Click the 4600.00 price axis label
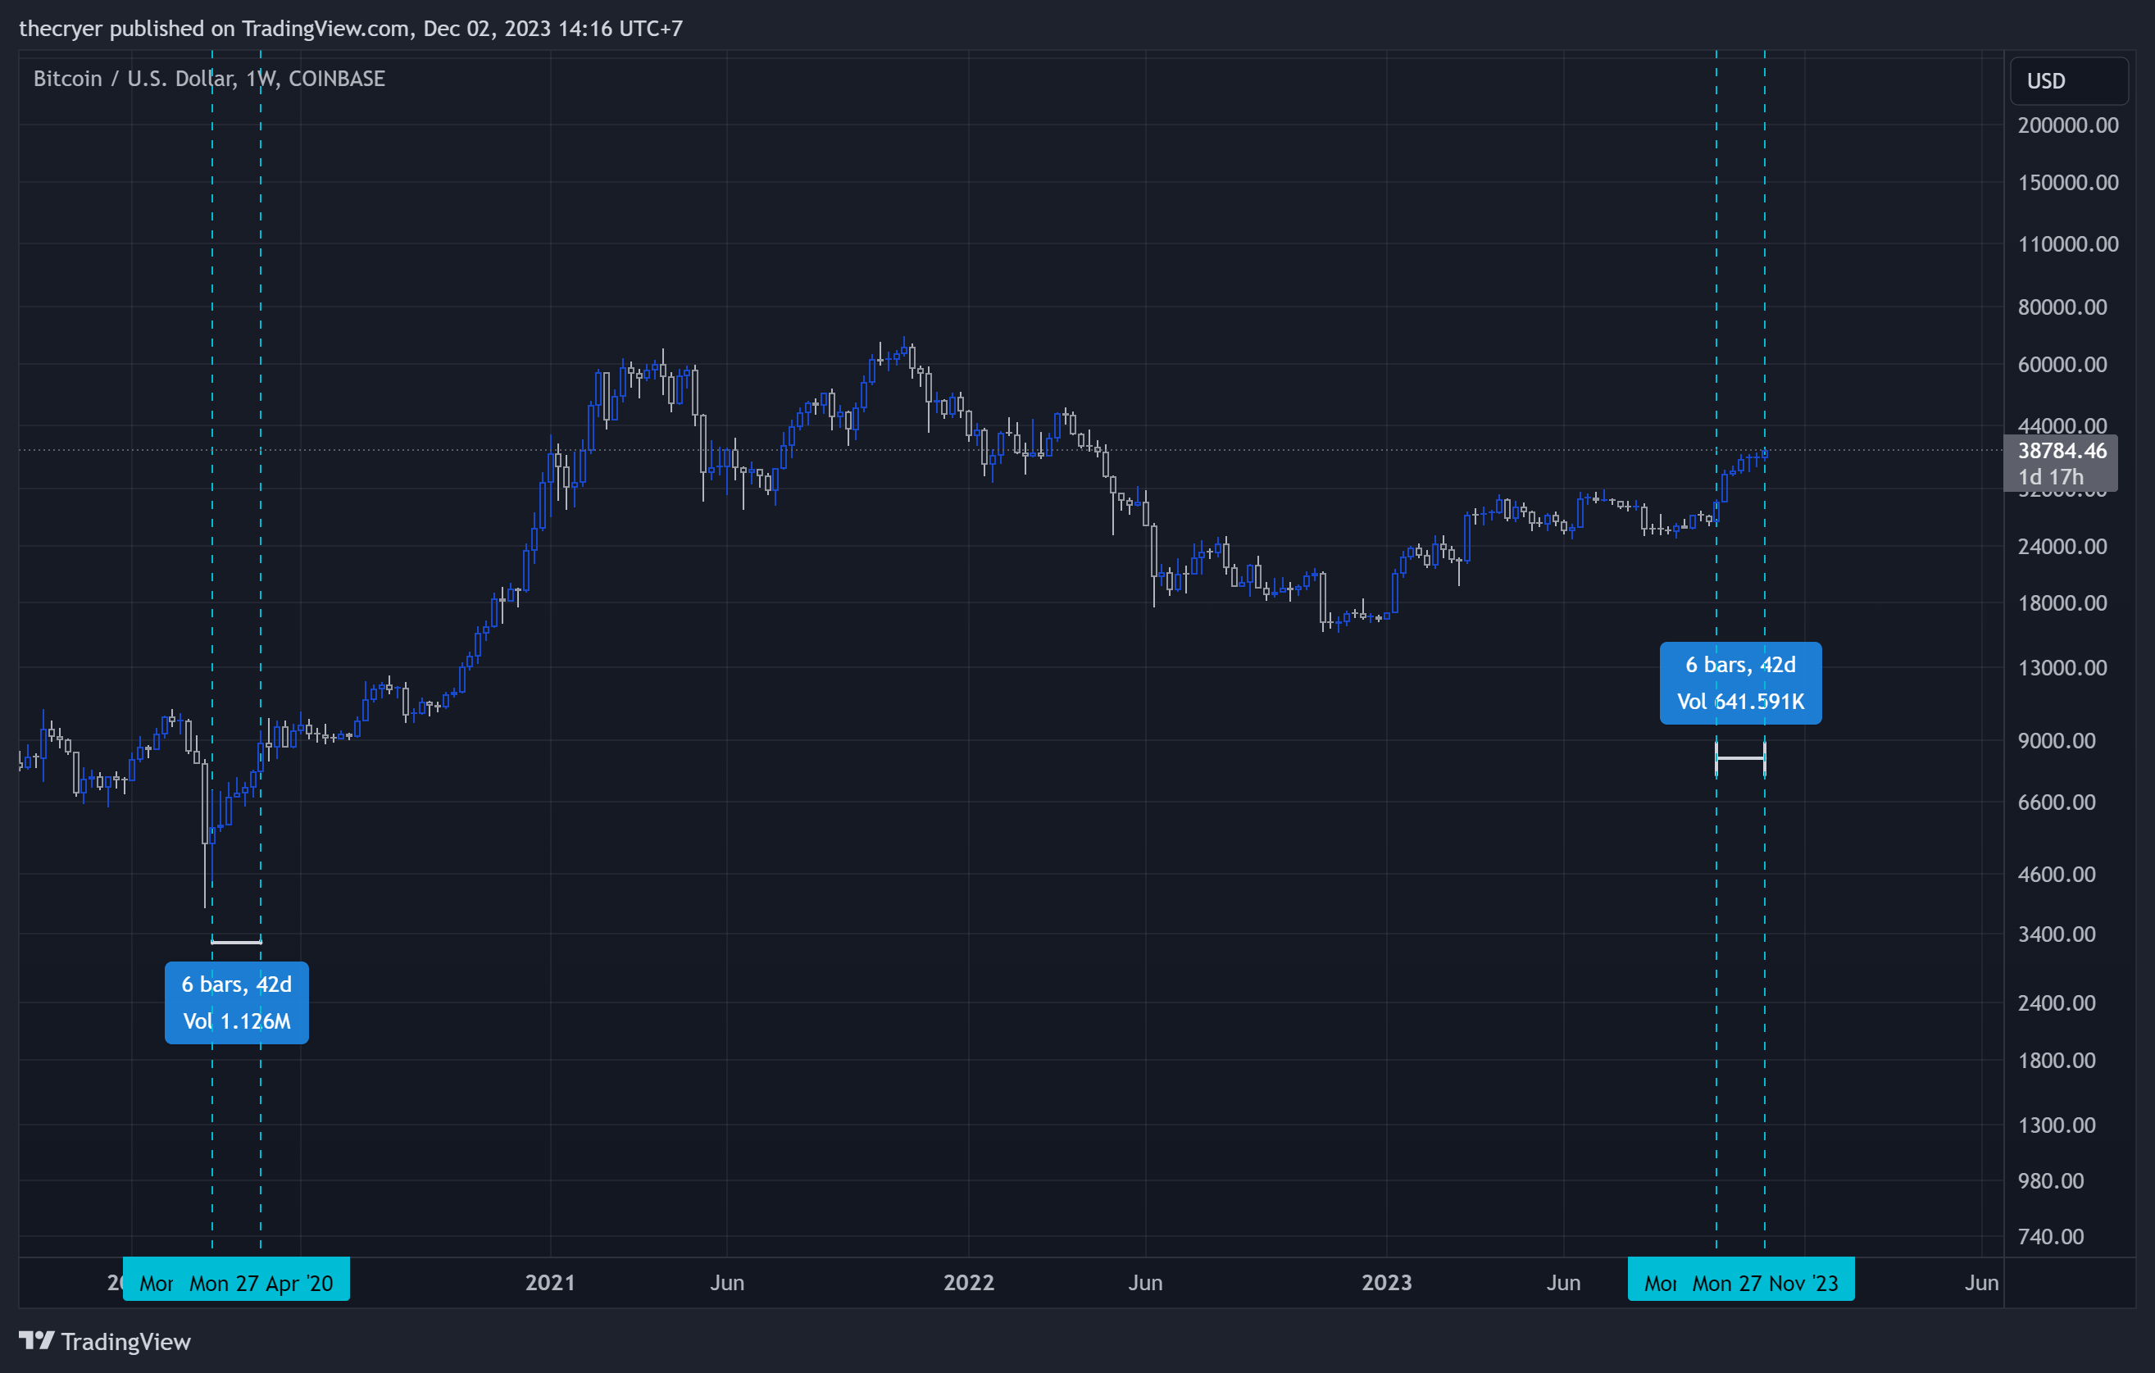 pos(2057,875)
